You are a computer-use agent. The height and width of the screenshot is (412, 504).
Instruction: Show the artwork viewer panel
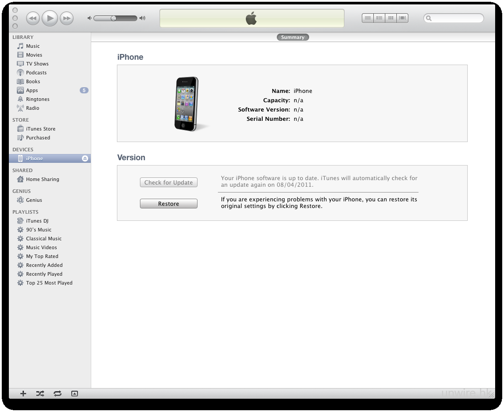[74, 393]
